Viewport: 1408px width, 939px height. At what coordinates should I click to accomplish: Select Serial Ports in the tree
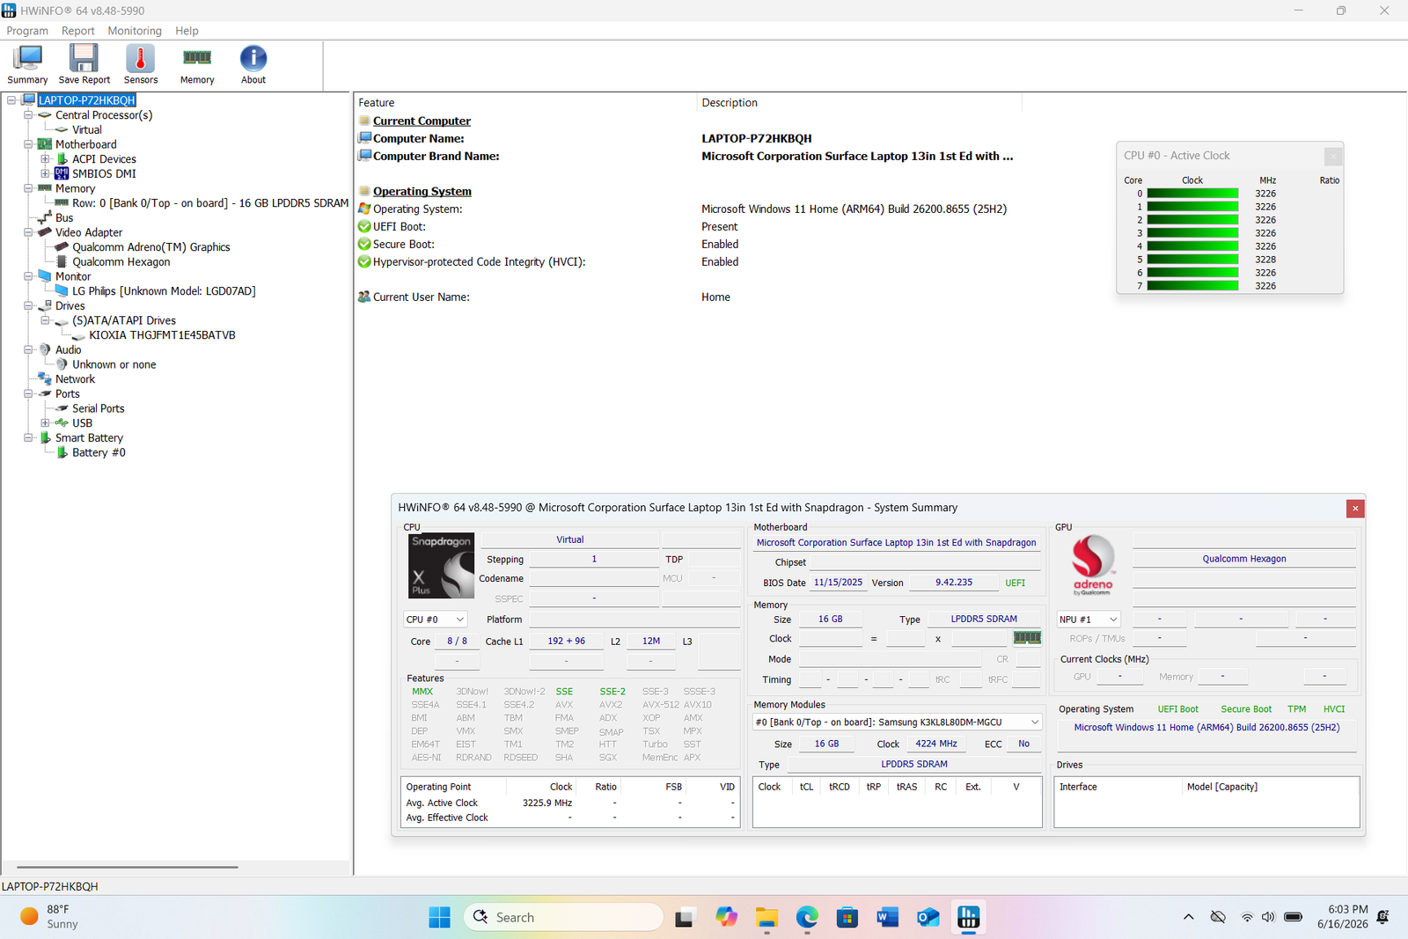pyautogui.click(x=99, y=408)
